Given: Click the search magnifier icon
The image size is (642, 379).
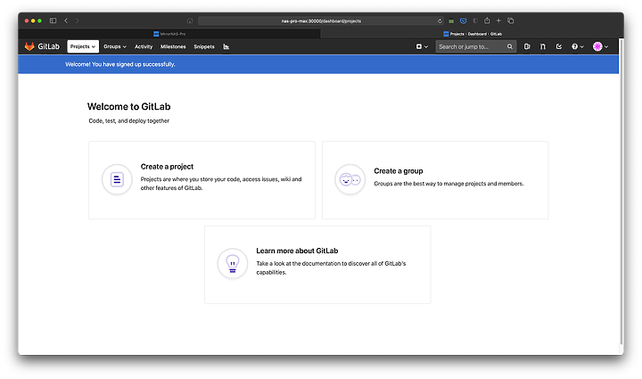Looking at the screenshot, I should pyautogui.click(x=510, y=46).
